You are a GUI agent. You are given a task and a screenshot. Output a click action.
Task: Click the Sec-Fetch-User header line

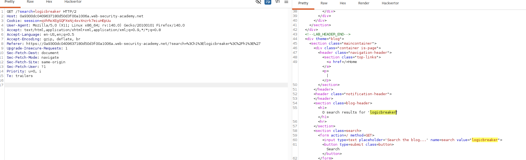click(x=26, y=67)
